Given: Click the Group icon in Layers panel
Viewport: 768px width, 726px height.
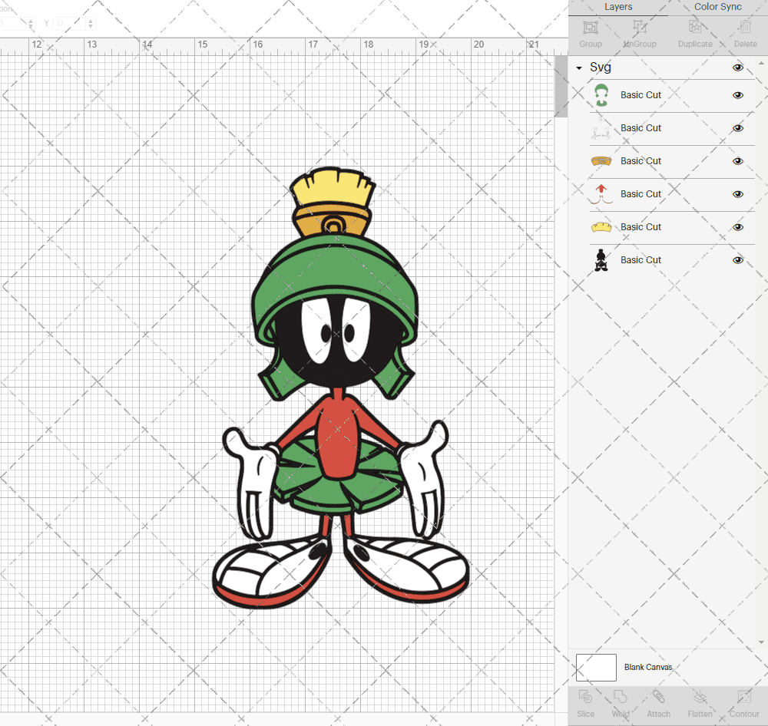Looking at the screenshot, I should pyautogui.click(x=590, y=32).
